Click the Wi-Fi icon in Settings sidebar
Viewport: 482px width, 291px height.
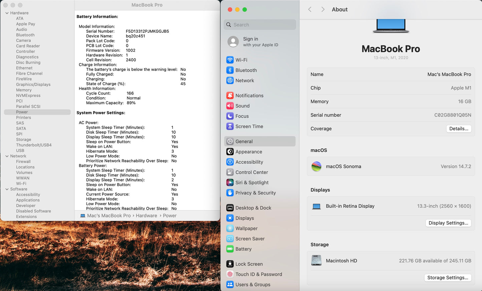[230, 60]
